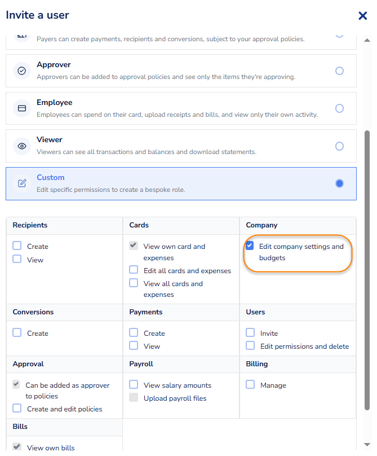
Task: Click the Viewer eye icon
Action: 22,146
